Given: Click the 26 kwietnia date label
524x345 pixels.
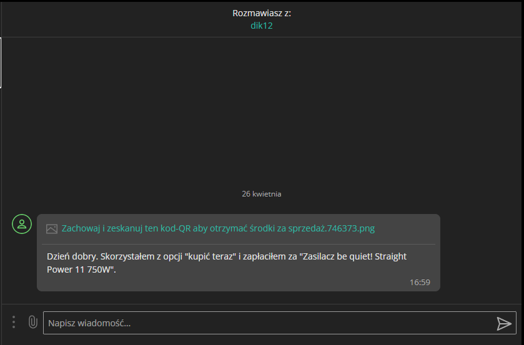Looking at the screenshot, I should pyautogui.click(x=262, y=194).
